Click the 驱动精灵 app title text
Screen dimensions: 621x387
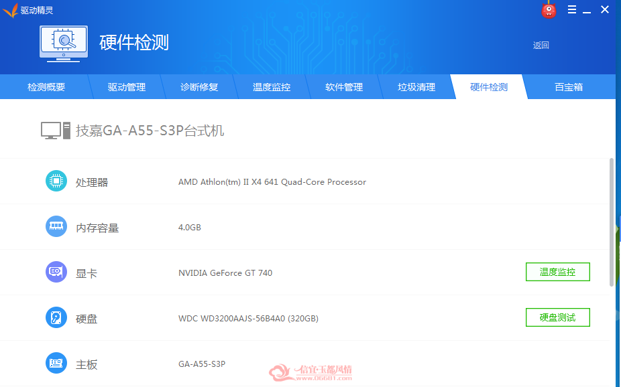coord(37,10)
